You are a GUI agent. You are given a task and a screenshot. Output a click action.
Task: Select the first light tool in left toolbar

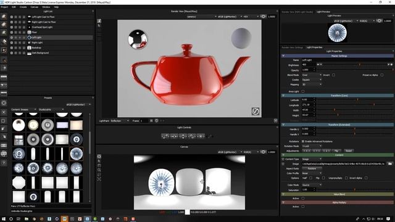pyautogui.click(x=4, y=17)
